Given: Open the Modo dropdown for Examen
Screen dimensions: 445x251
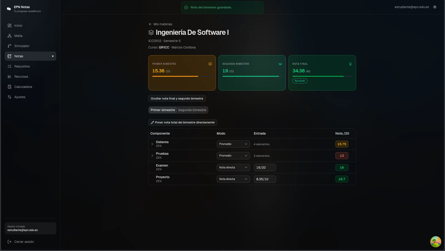Looking at the screenshot, I should (233, 168).
